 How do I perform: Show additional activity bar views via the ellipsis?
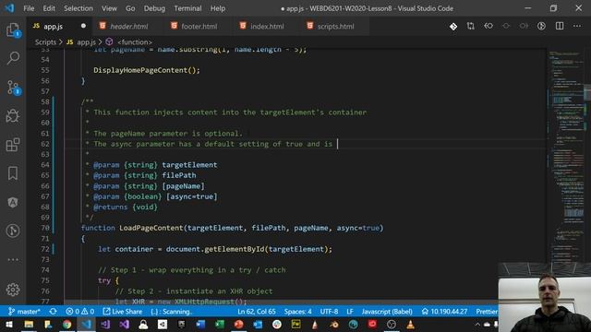click(13, 259)
